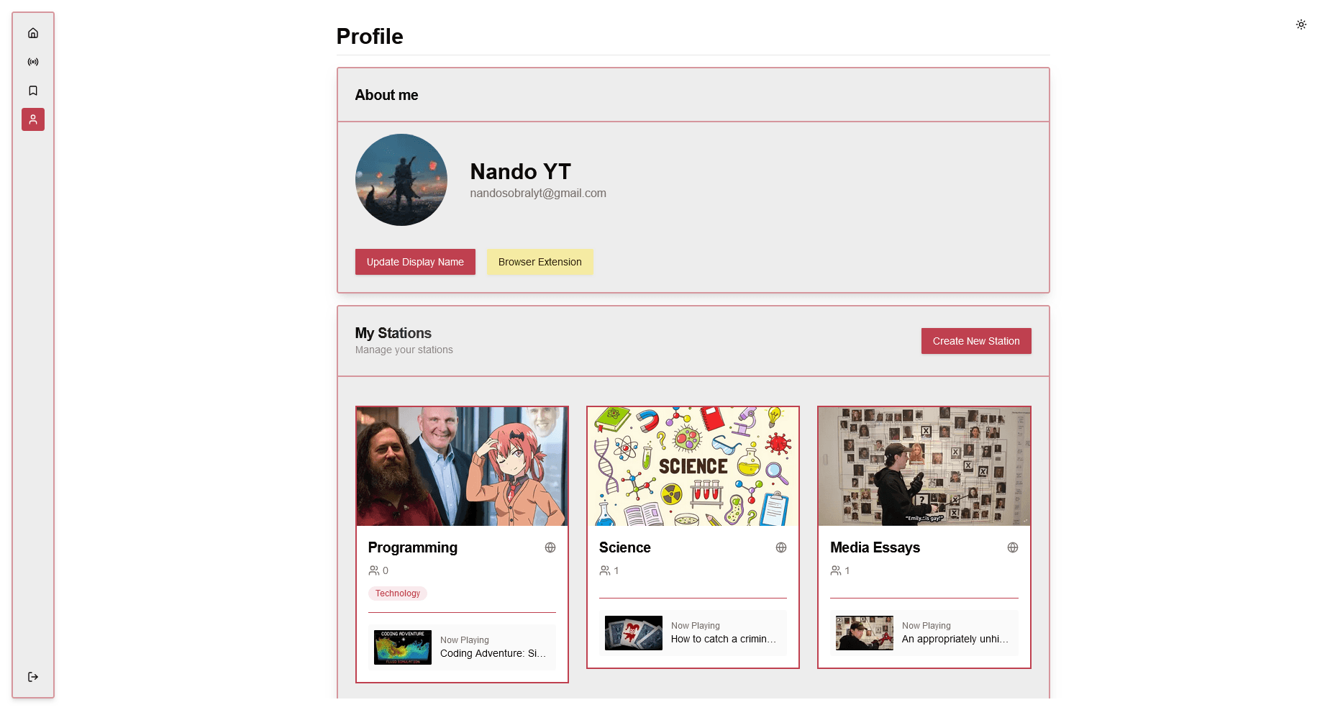Image resolution: width=1343 pixels, height=710 pixels.
Task: Open the Coding Adventure now playing video
Action: (462, 647)
